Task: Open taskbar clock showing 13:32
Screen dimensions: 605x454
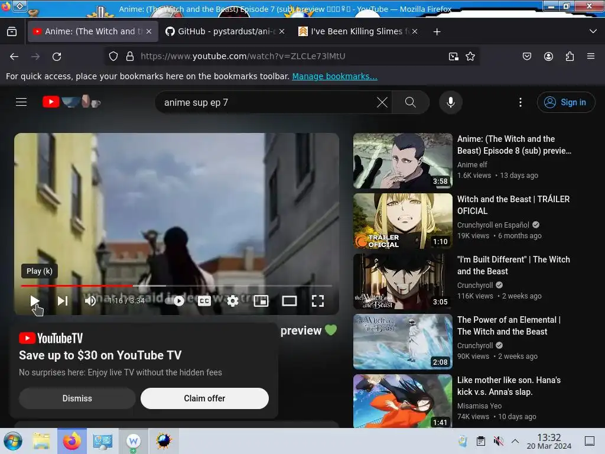Action: 549,441
